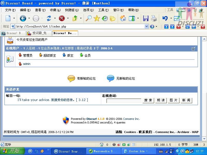Open the 收藏(A) menu

(x=55, y=10)
